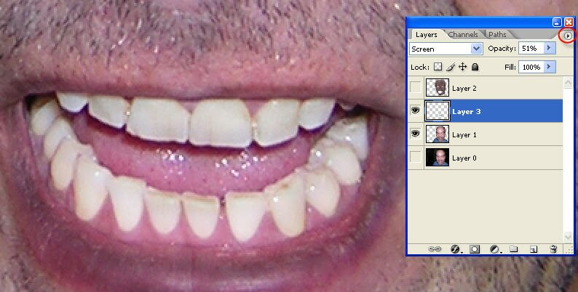This screenshot has width=578, height=292.
Task: Open the Opacity slider arrow
Action: pyautogui.click(x=550, y=48)
